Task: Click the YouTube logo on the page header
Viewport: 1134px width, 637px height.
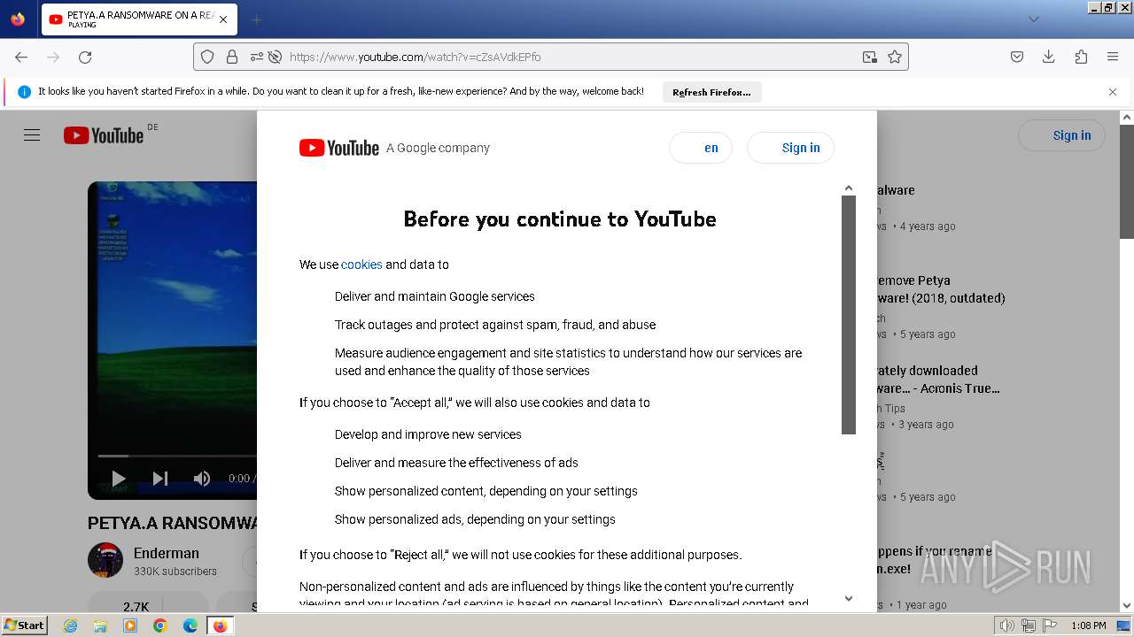Action: coord(104,135)
